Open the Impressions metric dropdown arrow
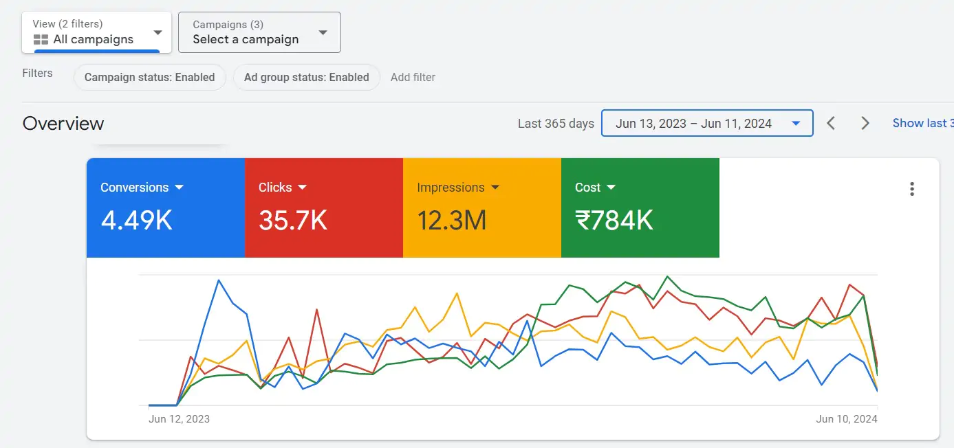This screenshot has width=954, height=448. tap(497, 187)
